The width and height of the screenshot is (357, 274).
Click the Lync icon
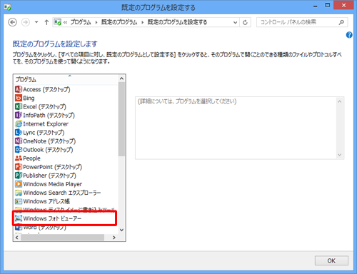(19, 133)
